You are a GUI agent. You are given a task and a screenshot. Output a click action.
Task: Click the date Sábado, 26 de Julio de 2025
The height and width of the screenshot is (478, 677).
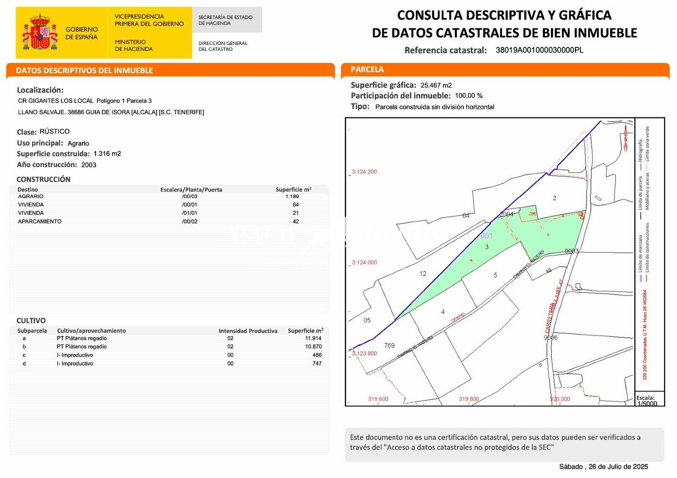click(603, 467)
